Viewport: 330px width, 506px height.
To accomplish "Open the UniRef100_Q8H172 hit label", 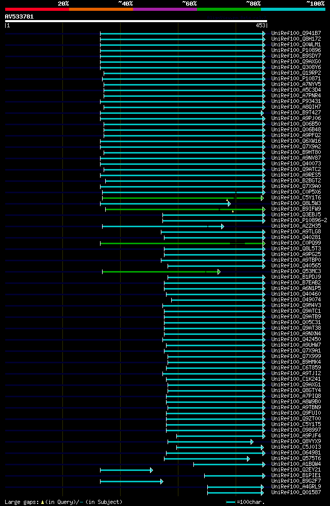I will tap(296, 39).
